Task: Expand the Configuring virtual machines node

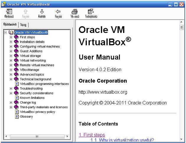Action: click(x=11, y=46)
